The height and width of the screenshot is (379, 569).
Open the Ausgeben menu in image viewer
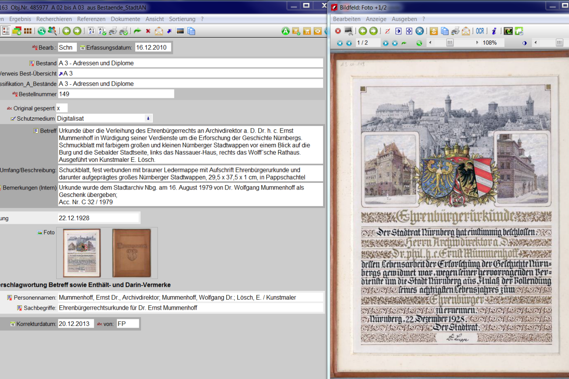tap(404, 19)
